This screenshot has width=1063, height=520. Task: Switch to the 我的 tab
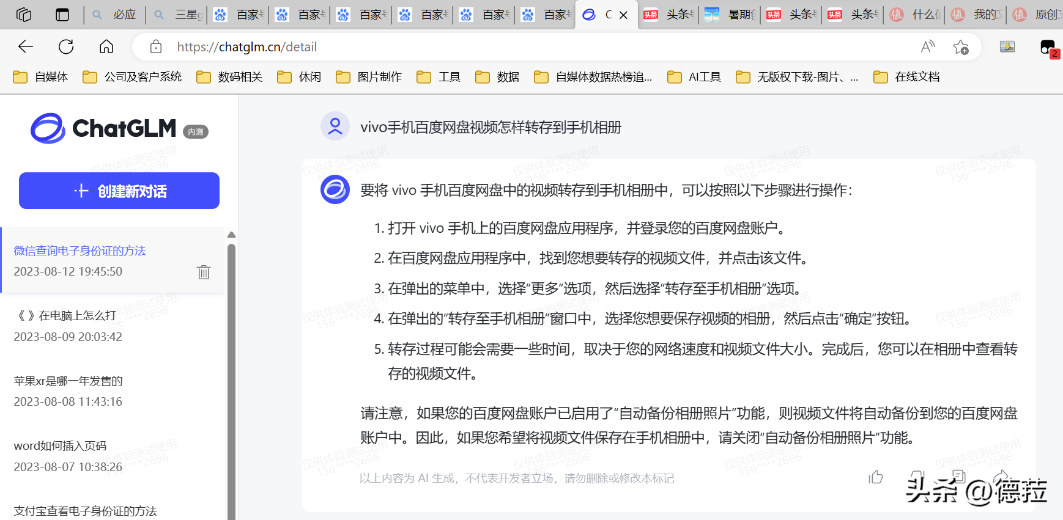coord(977,15)
